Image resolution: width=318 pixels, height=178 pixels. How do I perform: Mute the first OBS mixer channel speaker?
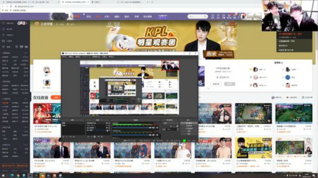point(153,128)
